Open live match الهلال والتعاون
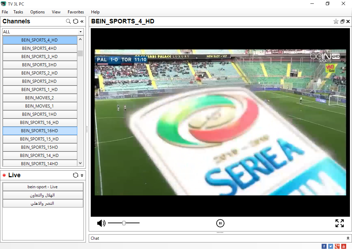352x249 pixels. point(43,195)
